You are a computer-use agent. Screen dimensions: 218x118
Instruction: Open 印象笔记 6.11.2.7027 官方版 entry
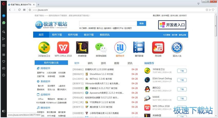click(x=103, y=88)
